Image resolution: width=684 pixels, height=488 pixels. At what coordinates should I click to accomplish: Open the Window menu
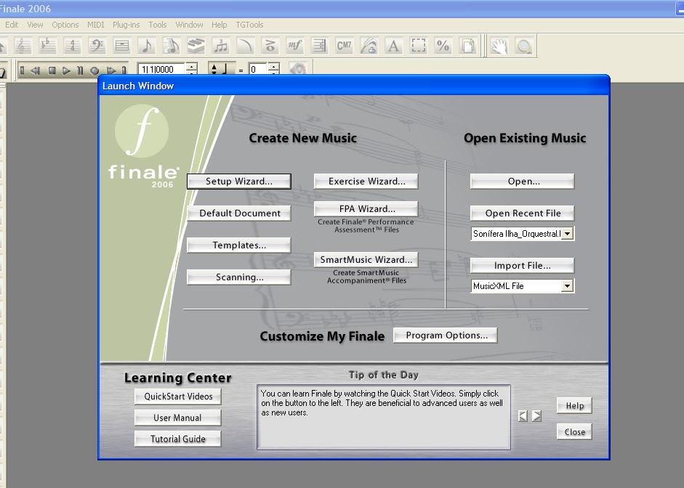[189, 25]
